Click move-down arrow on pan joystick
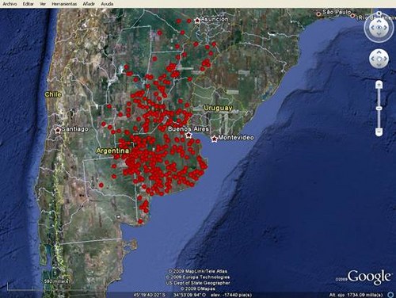This screenshot has height=298, width=396. 379,65
